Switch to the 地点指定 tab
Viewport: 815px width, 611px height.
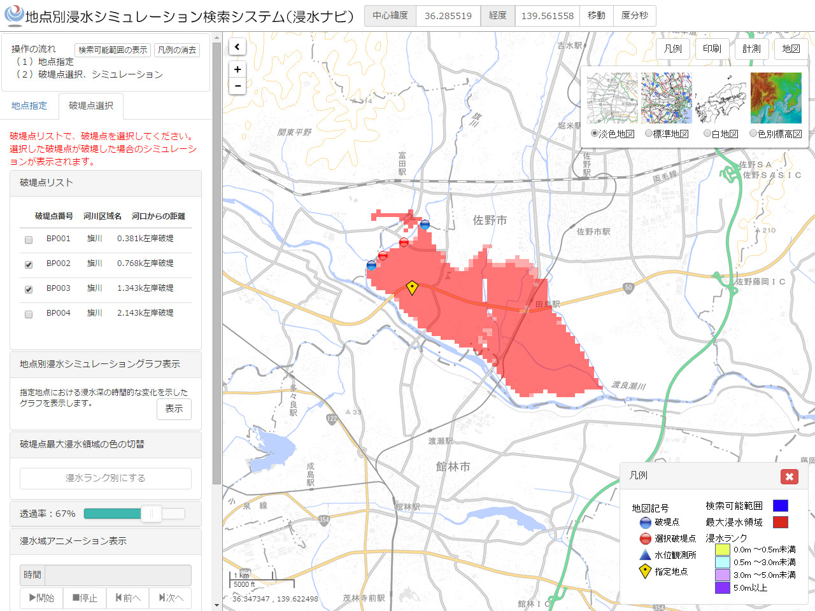tap(29, 106)
